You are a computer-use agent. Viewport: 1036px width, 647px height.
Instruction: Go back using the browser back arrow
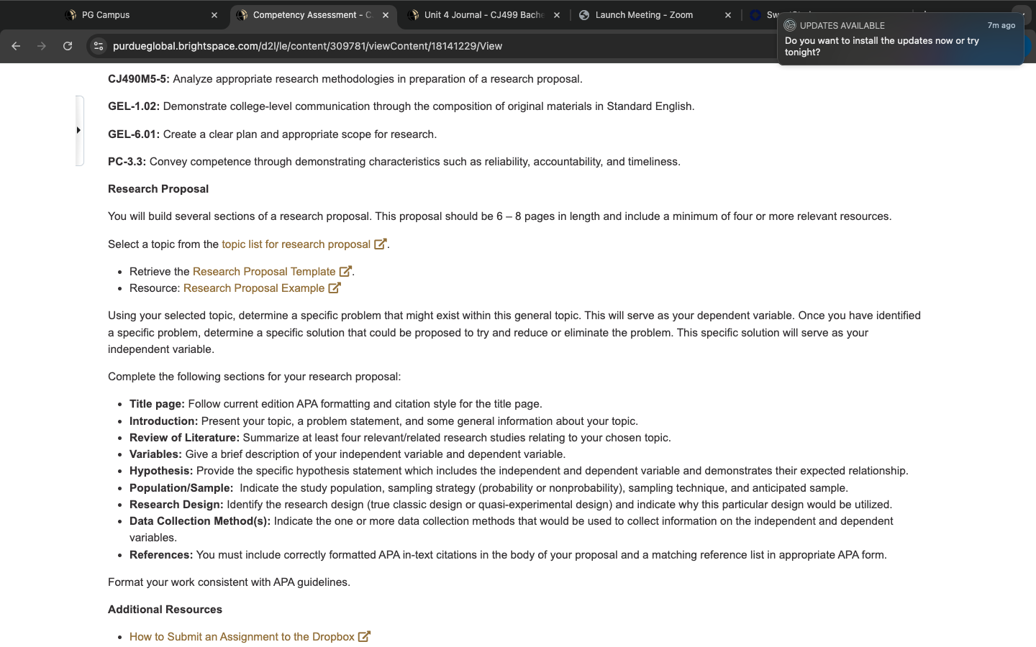16,46
